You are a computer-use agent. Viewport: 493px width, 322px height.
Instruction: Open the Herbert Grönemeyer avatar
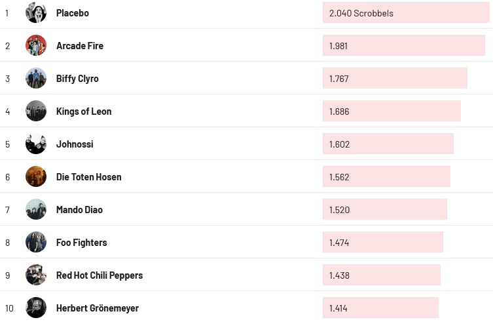(x=36, y=308)
